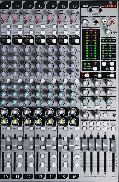Click channel 13 fader handle
This screenshot has height=182, width=119.
click(x=37, y=145)
